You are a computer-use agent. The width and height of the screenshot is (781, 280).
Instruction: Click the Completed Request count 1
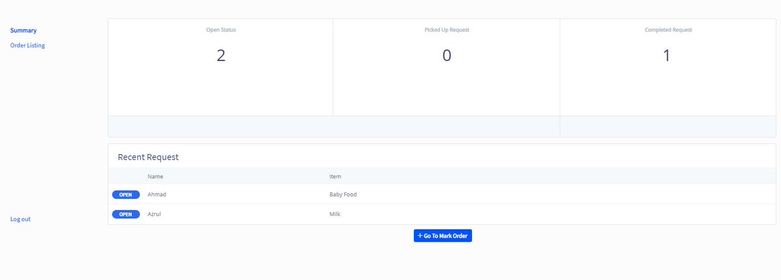point(666,56)
